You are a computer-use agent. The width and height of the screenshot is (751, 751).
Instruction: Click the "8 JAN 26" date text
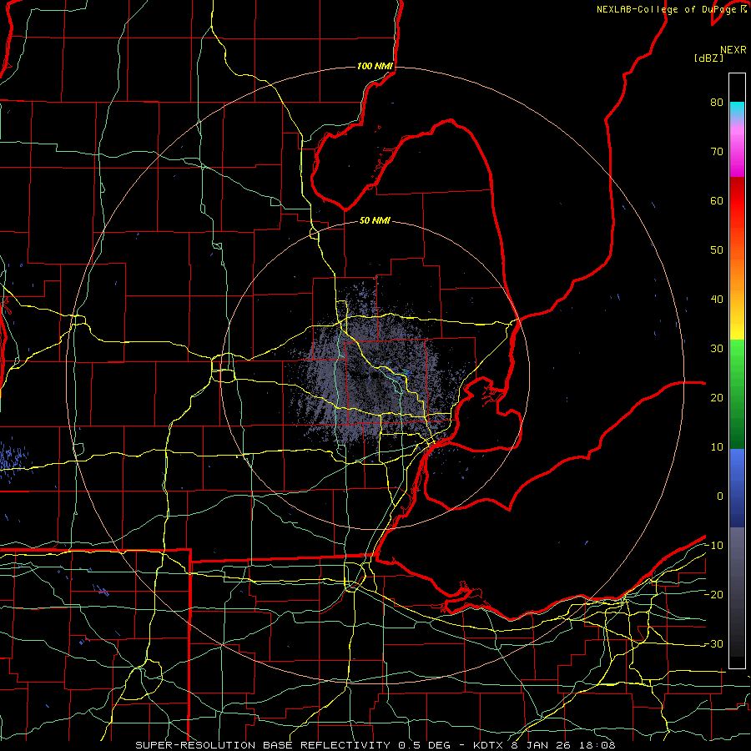click(542, 745)
